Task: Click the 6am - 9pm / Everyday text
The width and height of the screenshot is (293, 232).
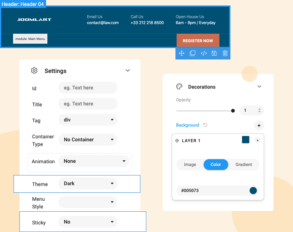Action: click(x=195, y=23)
